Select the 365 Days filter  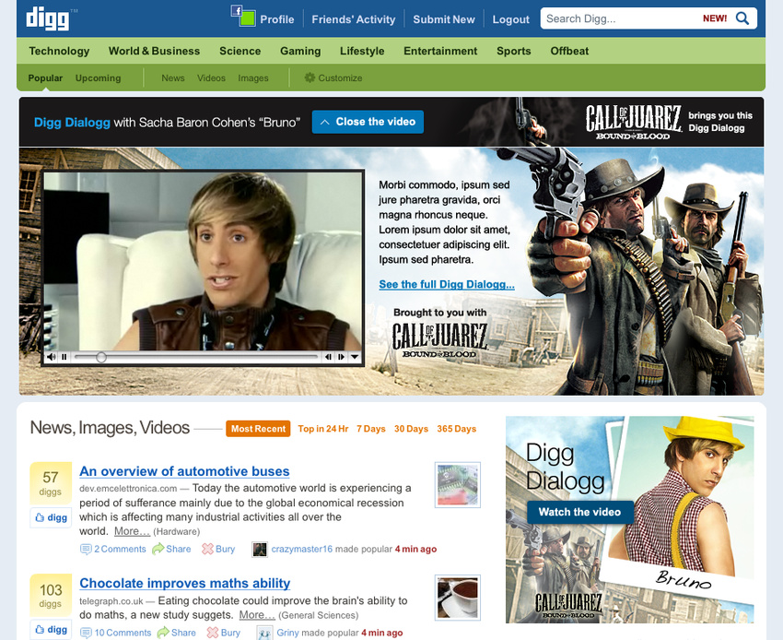point(456,429)
